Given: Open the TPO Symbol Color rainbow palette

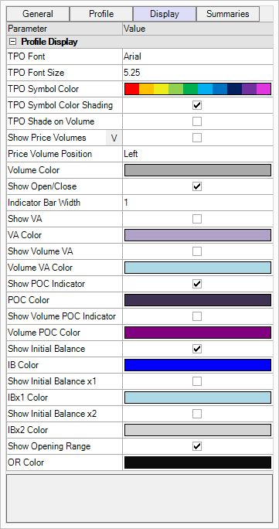Looking at the screenshot, I should [198, 89].
